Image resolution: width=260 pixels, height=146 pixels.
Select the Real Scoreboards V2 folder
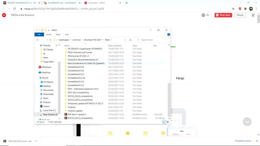87,63
